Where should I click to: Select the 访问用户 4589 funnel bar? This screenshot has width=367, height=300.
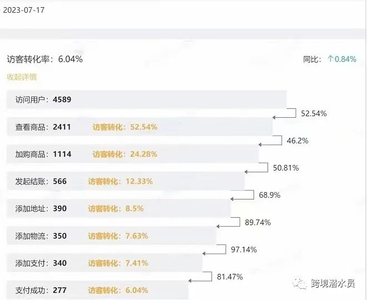[147, 100]
